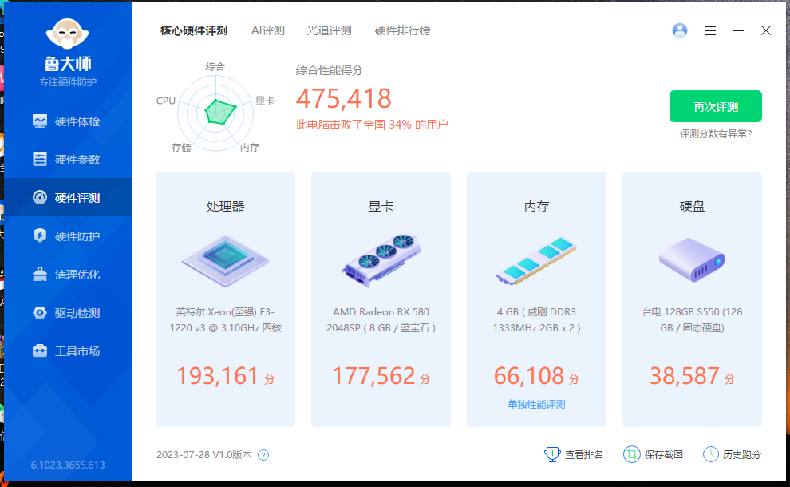Click the benchmark history clock icon
The width and height of the screenshot is (790, 487).
point(710,454)
